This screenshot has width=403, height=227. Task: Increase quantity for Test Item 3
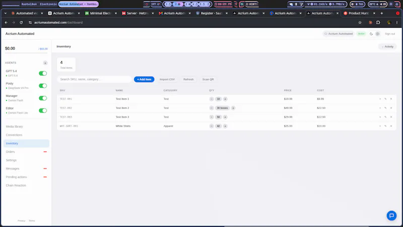[225, 117]
